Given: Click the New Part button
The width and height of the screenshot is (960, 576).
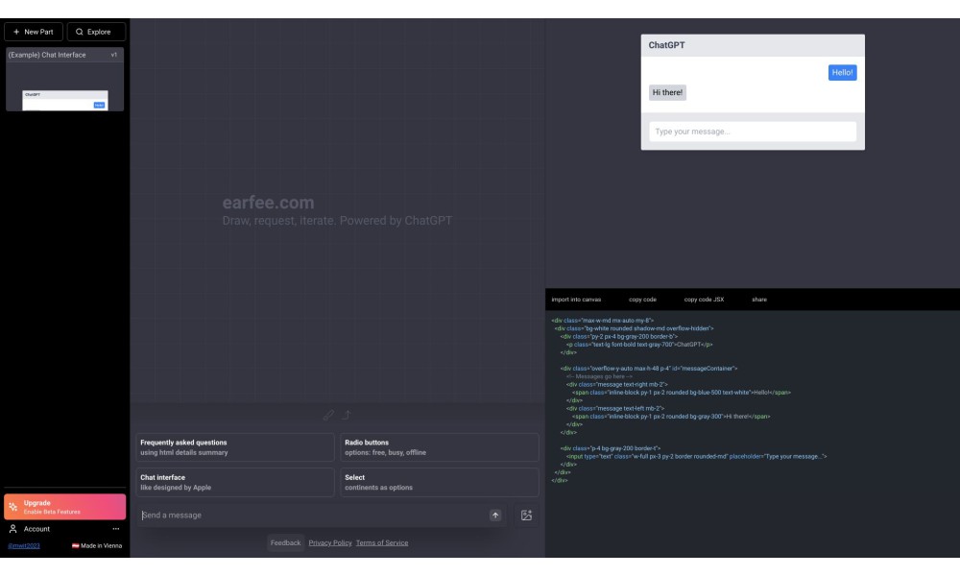Looking at the screenshot, I should (33, 32).
